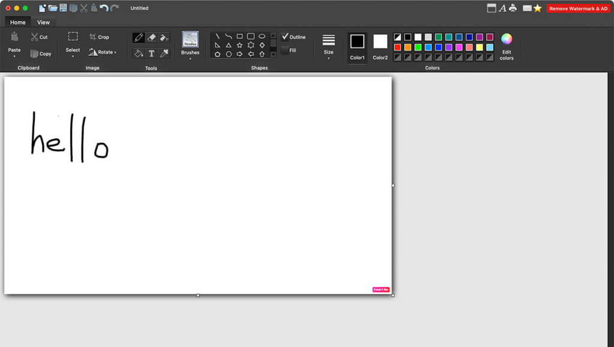Image resolution: width=614 pixels, height=347 pixels.
Task: Choose the hexagon shape
Action: click(228, 55)
